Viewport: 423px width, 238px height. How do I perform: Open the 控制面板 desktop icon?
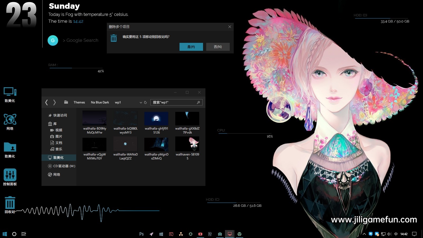coord(10,177)
